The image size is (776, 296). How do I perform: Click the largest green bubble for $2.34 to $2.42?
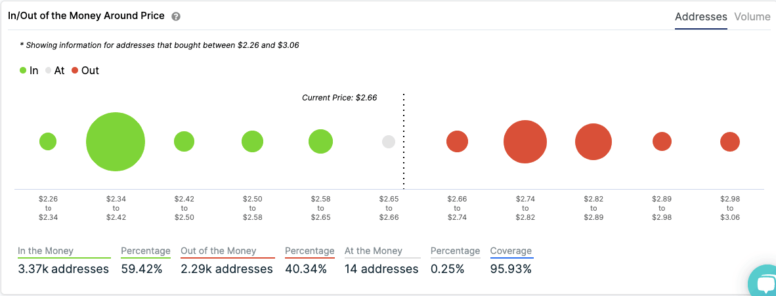(x=116, y=142)
